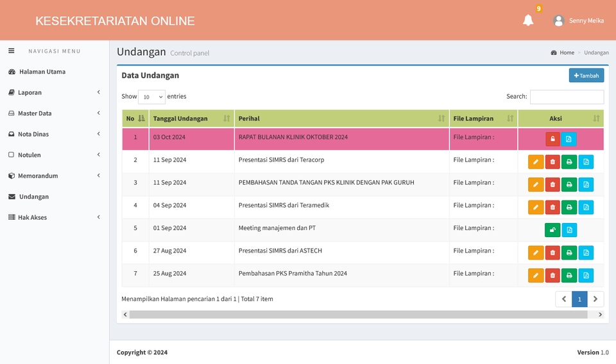The image size is (616, 364).
Task: Delete Presentasi SIMRS dari Teracorp
Action: pyautogui.click(x=552, y=161)
